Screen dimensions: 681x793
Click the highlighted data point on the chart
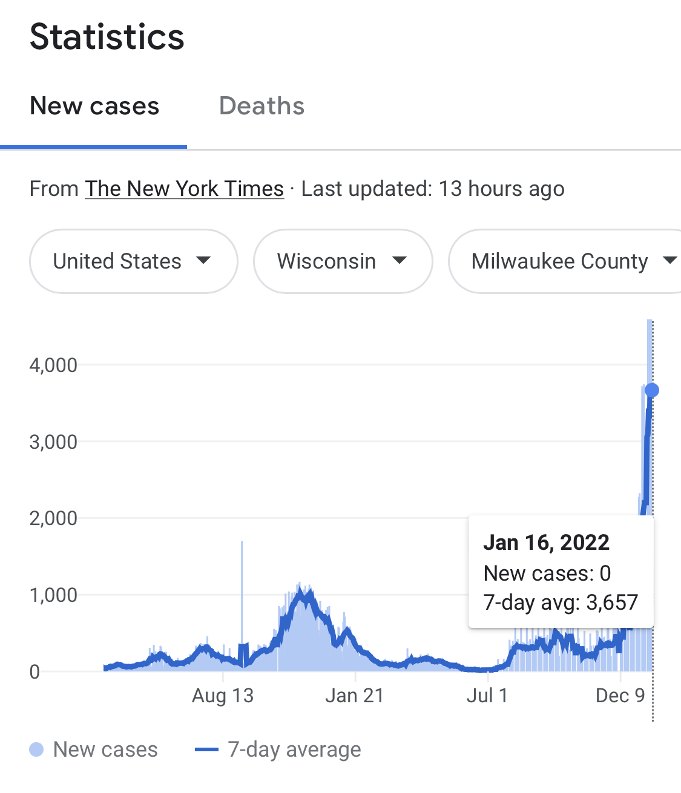(x=652, y=390)
